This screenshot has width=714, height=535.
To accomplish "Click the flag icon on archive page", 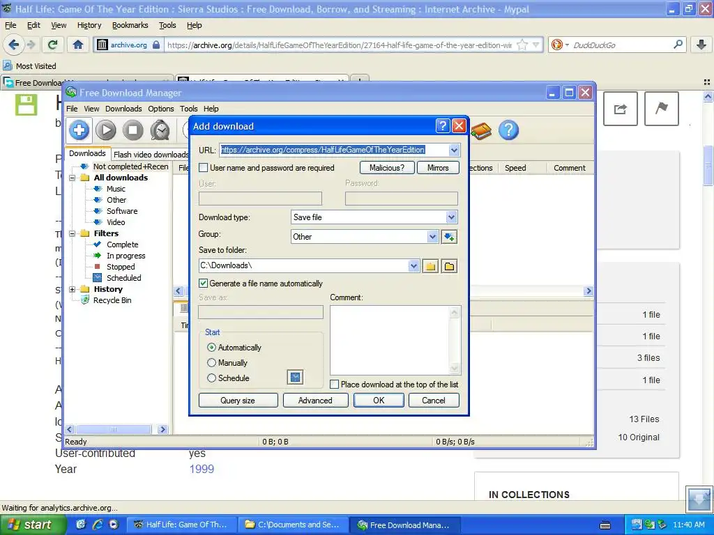I will coord(661,109).
